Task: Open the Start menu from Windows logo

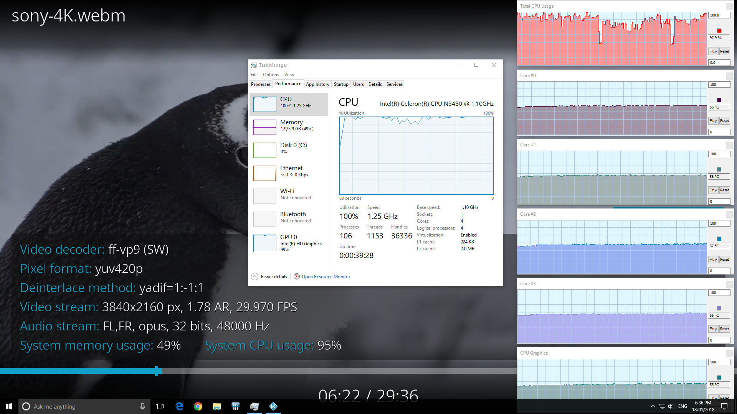Action: (x=9, y=406)
